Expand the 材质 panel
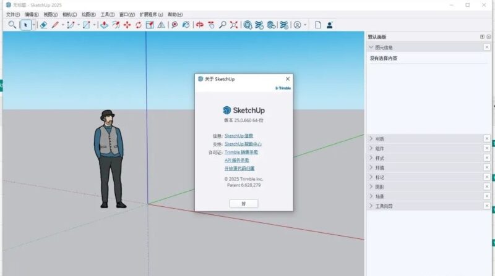 371,139
